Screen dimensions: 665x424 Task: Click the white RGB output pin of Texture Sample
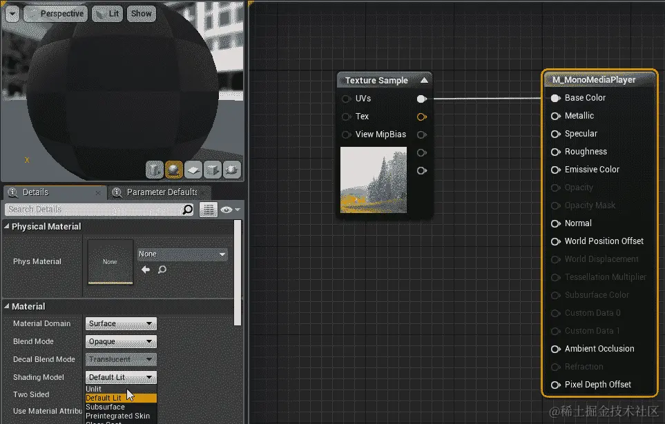421,99
